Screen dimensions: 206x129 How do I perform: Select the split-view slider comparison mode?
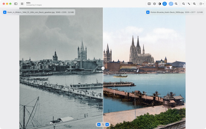(x=165, y=4)
